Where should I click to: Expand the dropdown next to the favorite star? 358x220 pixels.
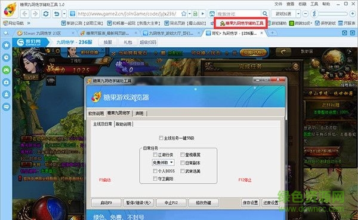190,14
